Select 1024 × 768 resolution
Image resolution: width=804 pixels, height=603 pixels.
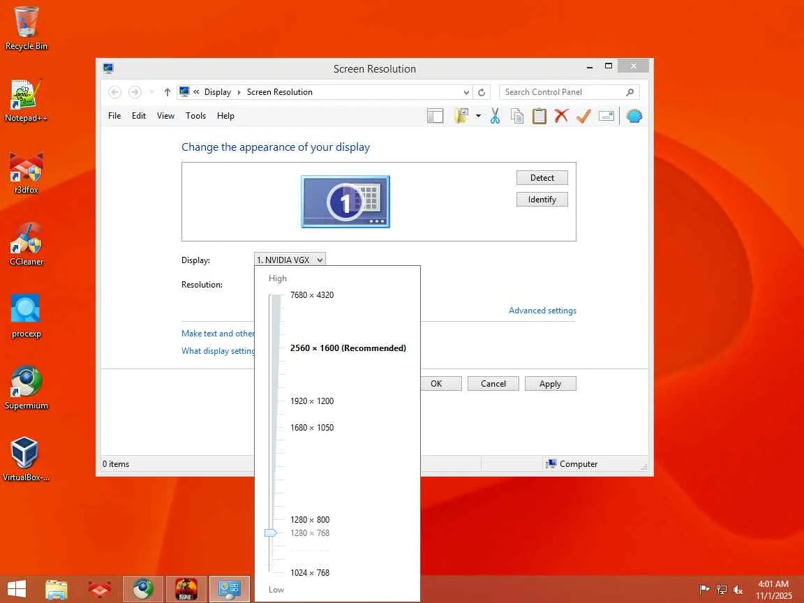tap(310, 573)
